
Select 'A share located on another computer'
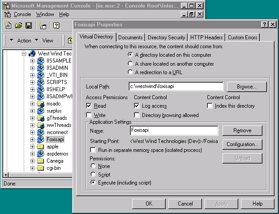[130, 63]
